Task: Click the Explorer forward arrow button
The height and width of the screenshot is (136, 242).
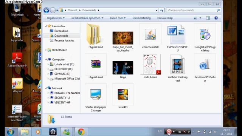Action: point(53,10)
